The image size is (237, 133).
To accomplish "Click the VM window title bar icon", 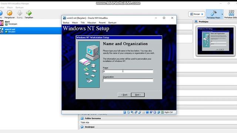I will (64, 18).
